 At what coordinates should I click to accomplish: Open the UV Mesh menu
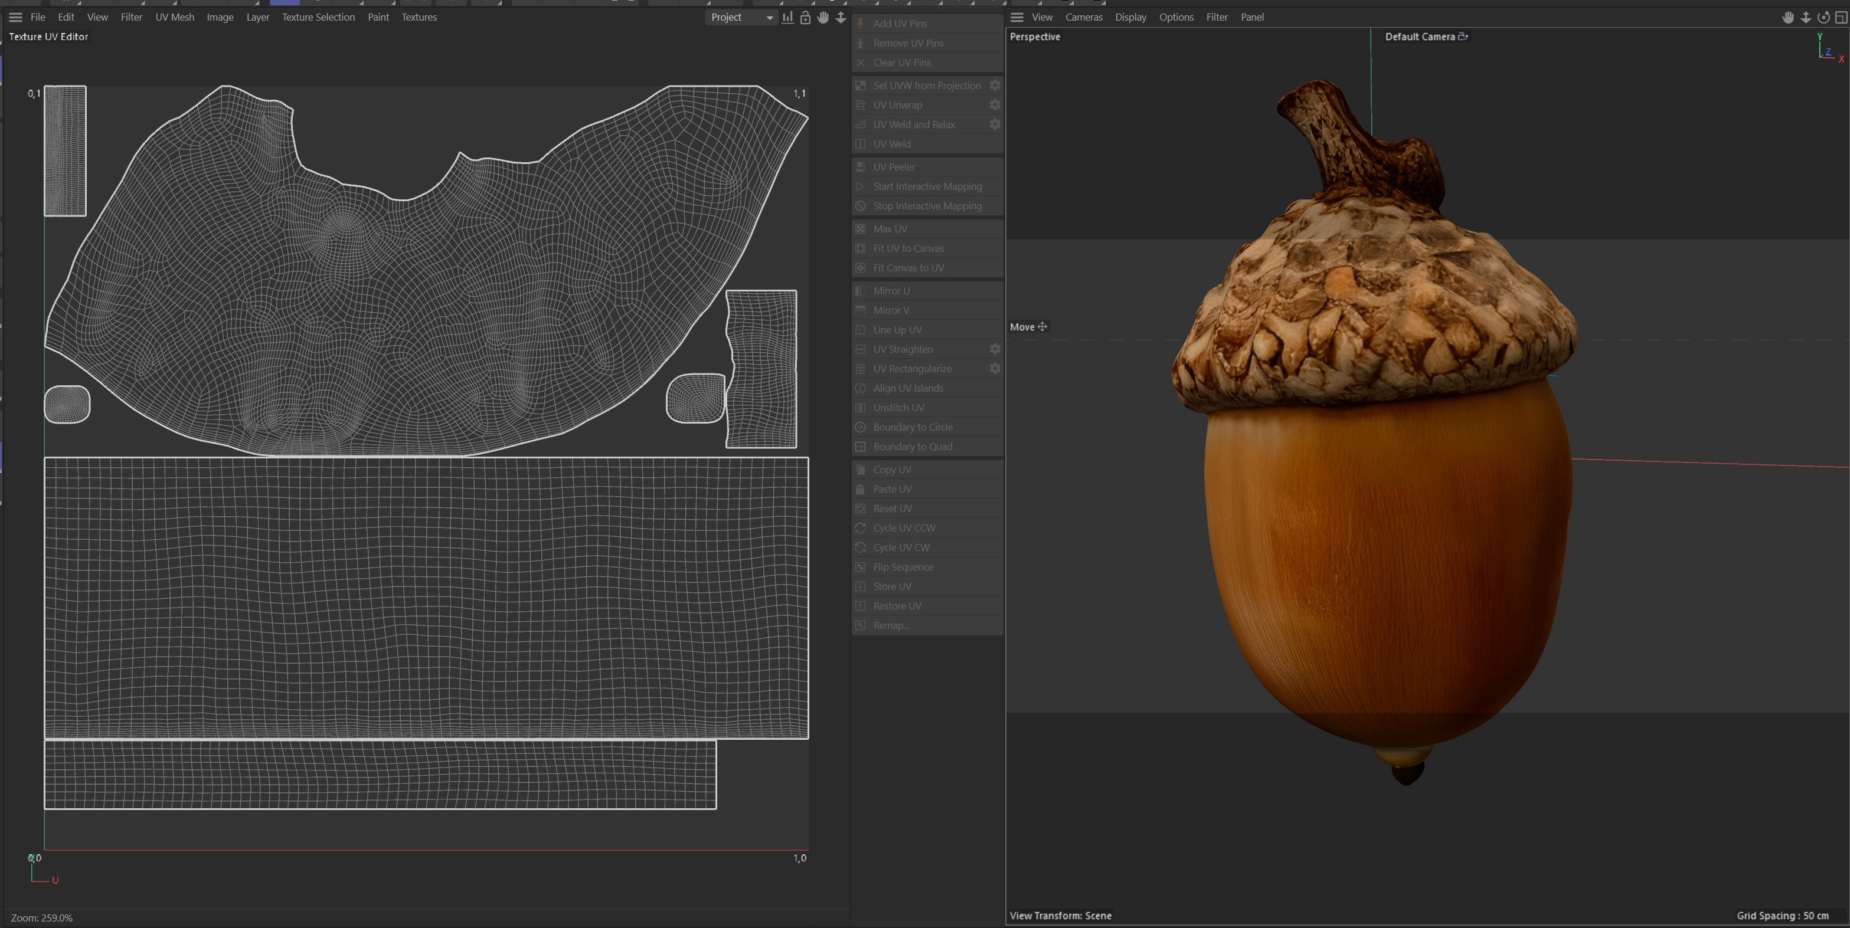[x=175, y=17]
